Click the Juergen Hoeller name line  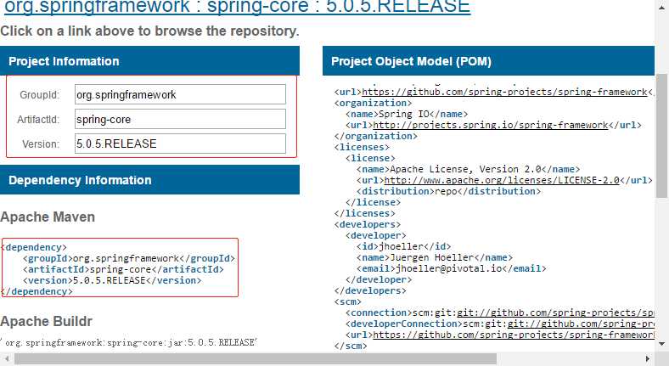[435, 257]
